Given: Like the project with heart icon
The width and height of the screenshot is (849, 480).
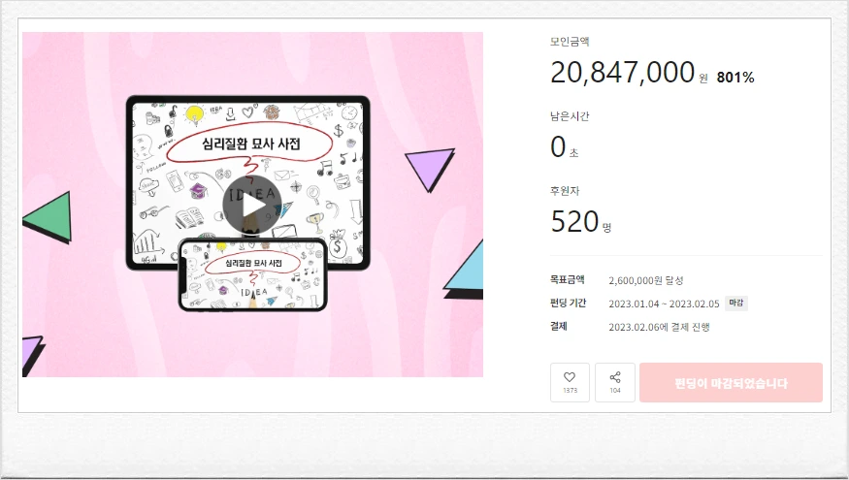Looking at the screenshot, I should 570,383.
